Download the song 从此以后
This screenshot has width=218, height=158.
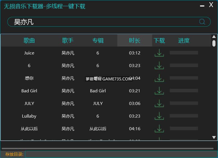pyautogui.click(x=159, y=129)
